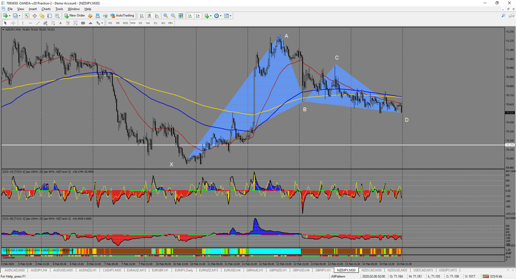The image size is (516, 279).
Task: Switch timeframe to M15
Action: click(x=125, y=23)
